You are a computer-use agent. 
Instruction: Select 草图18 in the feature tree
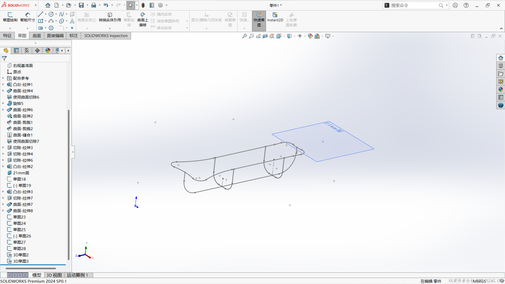pos(19,179)
